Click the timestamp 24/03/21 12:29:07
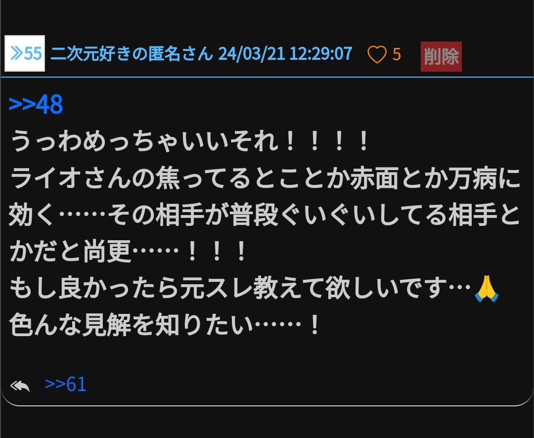Viewport: 534px width, 438px height. tap(285, 54)
